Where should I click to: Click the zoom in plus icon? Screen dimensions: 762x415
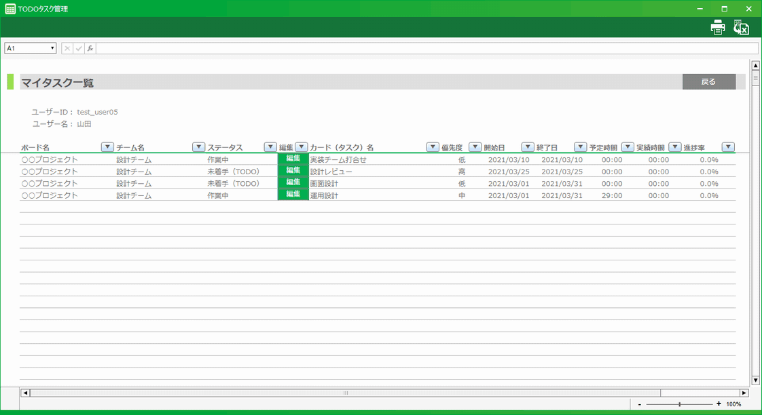pos(719,404)
